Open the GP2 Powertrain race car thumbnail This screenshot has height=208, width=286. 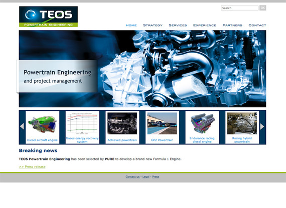[x=162, y=123]
